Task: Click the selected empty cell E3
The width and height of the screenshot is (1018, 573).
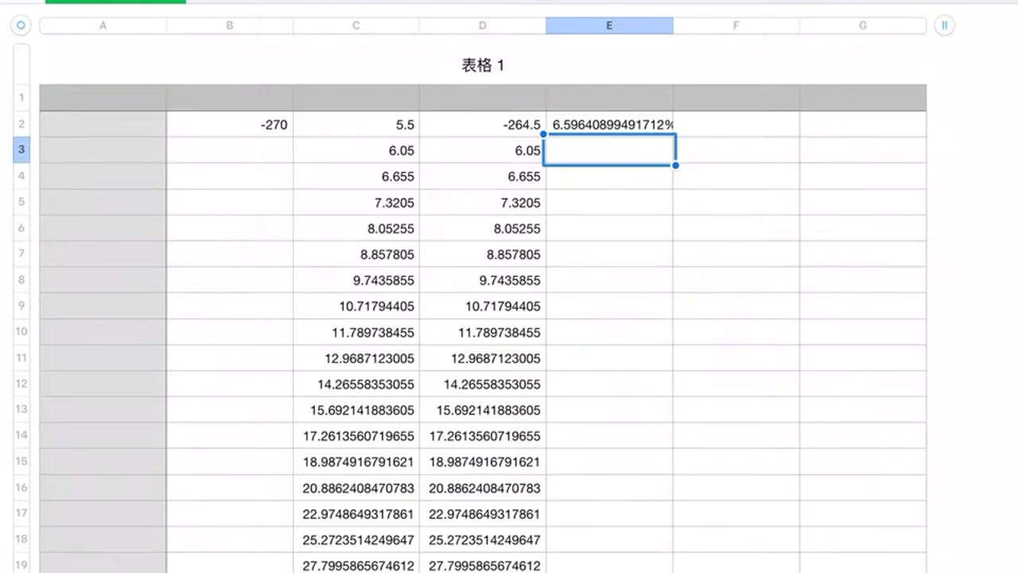Action: click(609, 150)
